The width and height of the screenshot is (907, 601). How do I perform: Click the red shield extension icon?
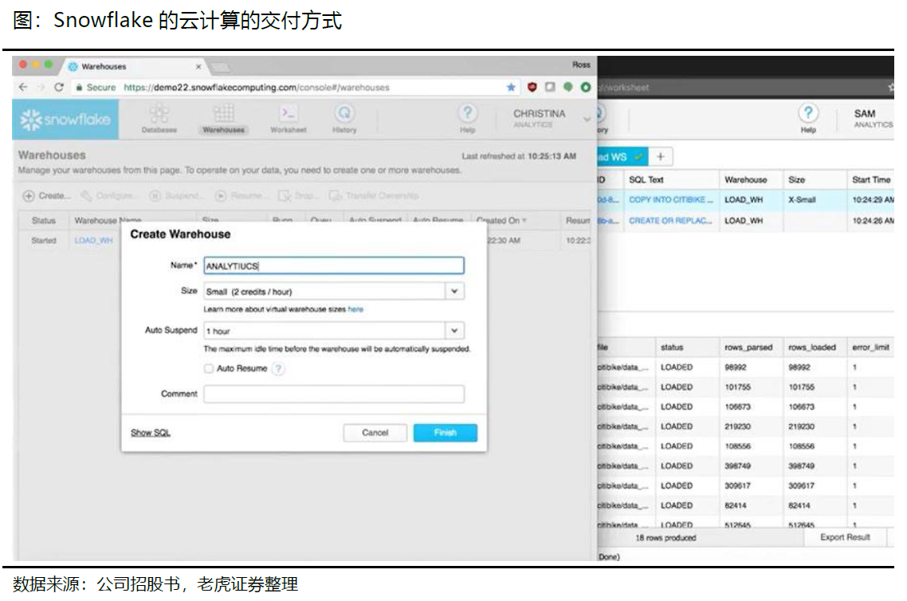pyautogui.click(x=532, y=88)
